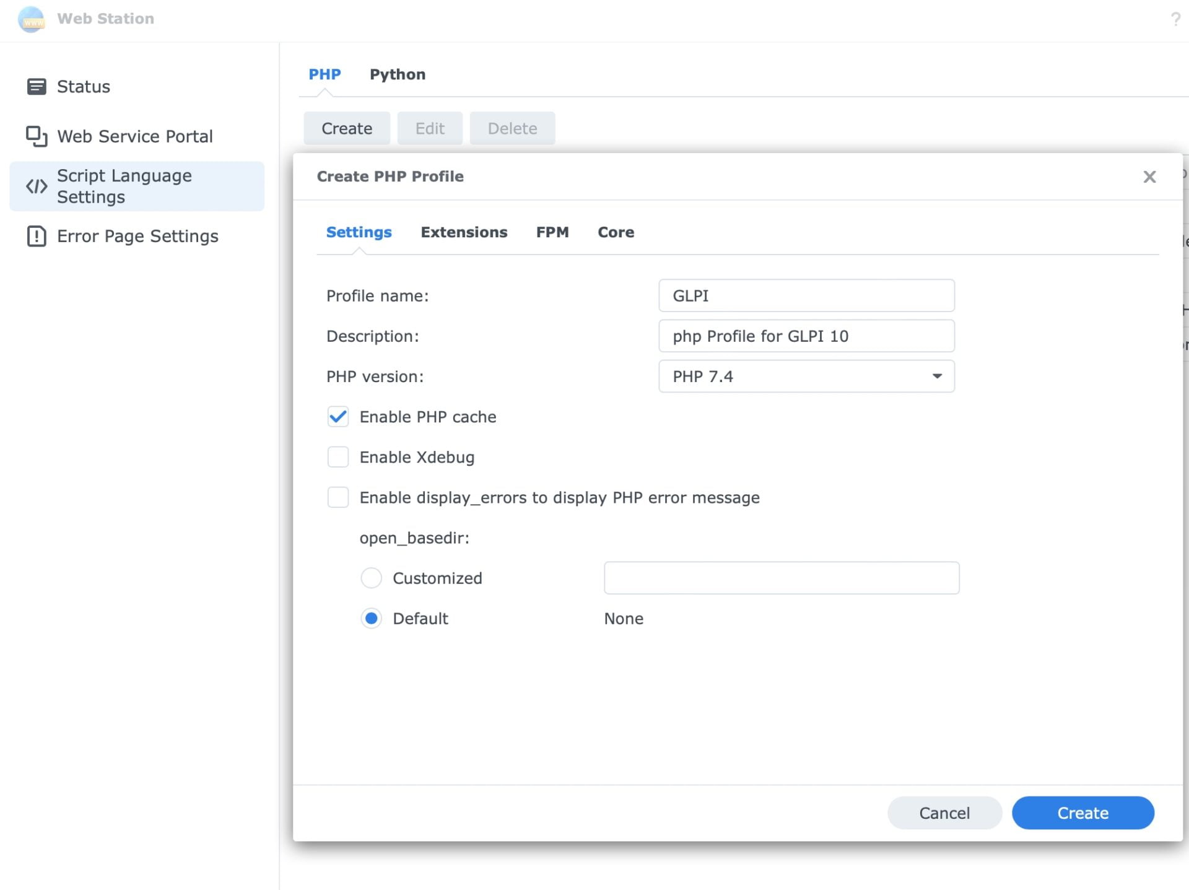Select the Settings tab in dialog
This screenshot has width=1189, height=890.
pyautogui.click(x=359, y=232)
